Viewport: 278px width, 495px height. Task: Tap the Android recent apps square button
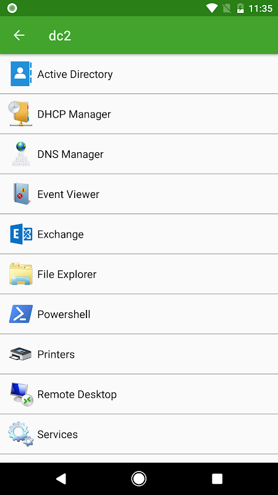217,478
